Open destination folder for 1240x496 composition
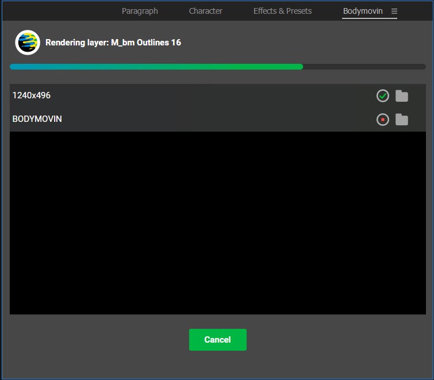The image size is (434, 380). tap(402, 96)
